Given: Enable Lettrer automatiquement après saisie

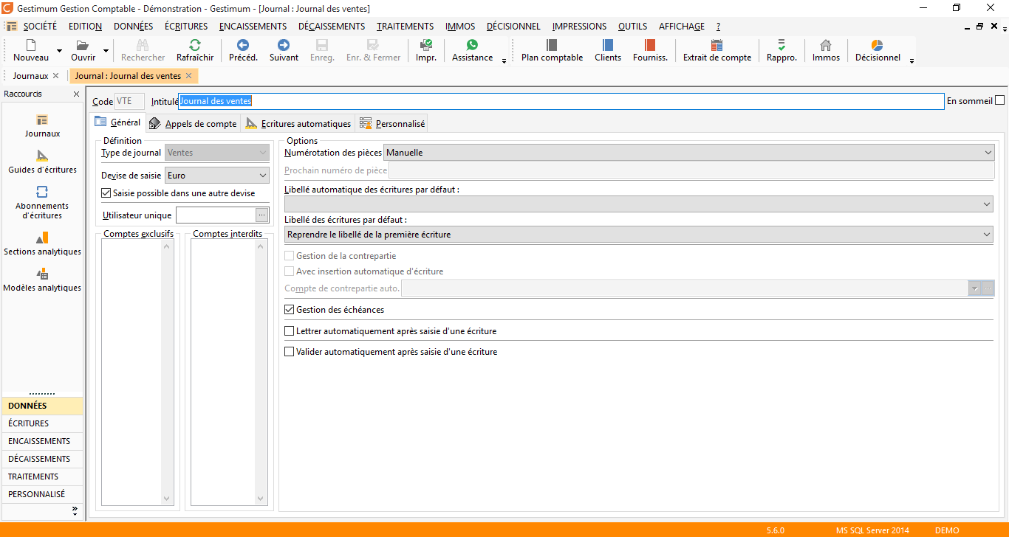Looking at the screenshot, I should [x=290, y=331].
